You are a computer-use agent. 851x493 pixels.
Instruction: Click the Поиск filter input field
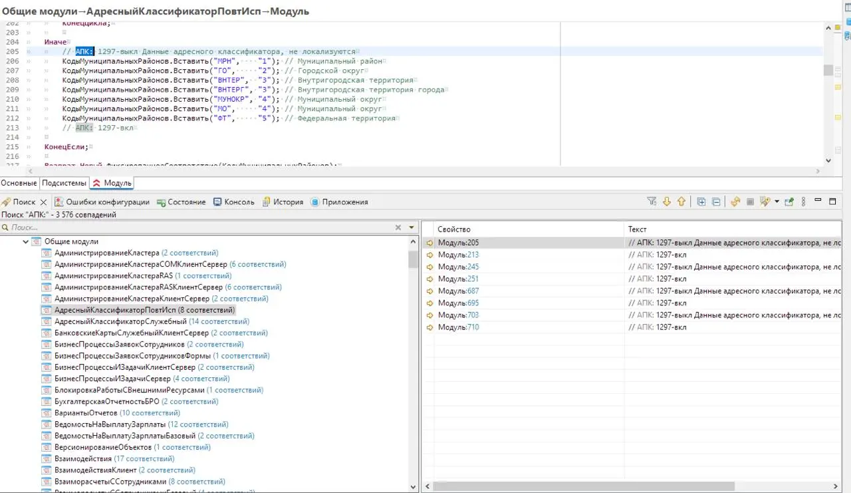pyautogui.click(x=199, y=228)
